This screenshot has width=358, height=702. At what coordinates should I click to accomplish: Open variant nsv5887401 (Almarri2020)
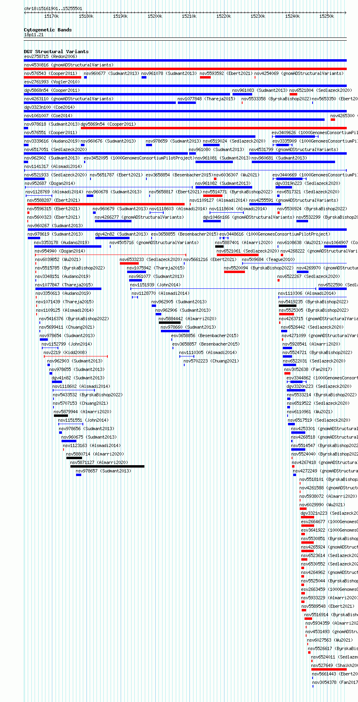[244, 242]
